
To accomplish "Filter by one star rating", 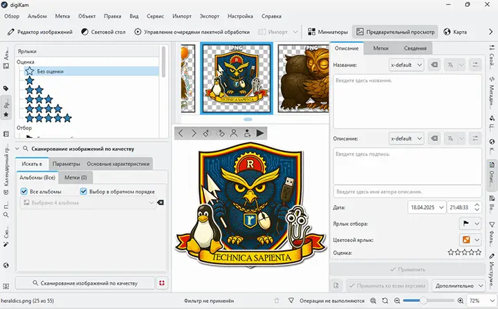I will pos(30,80).
